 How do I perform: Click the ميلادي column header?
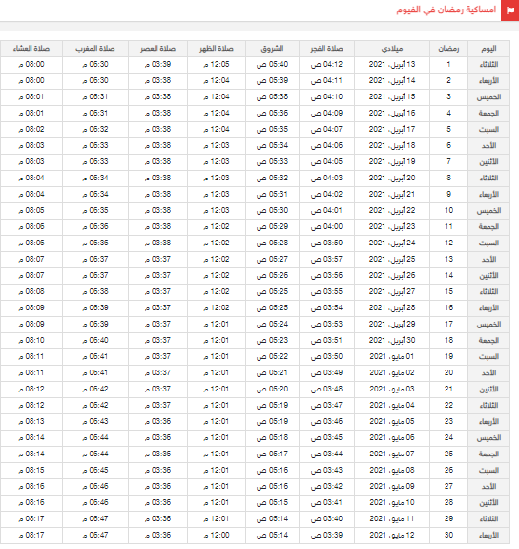pyautogui.click(x=392, y=49)
